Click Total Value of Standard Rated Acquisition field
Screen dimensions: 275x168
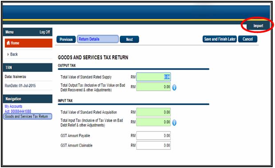click(x=153, y=112)
